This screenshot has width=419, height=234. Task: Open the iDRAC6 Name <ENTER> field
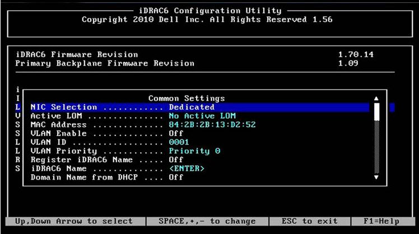click(187, 169)
